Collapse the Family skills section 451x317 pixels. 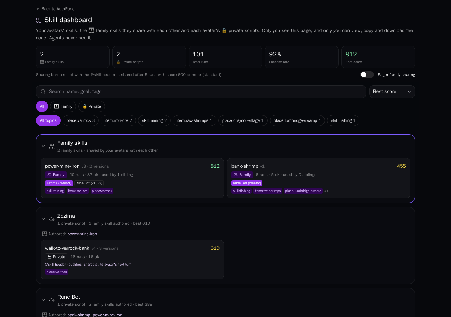(x=43, y=146)
